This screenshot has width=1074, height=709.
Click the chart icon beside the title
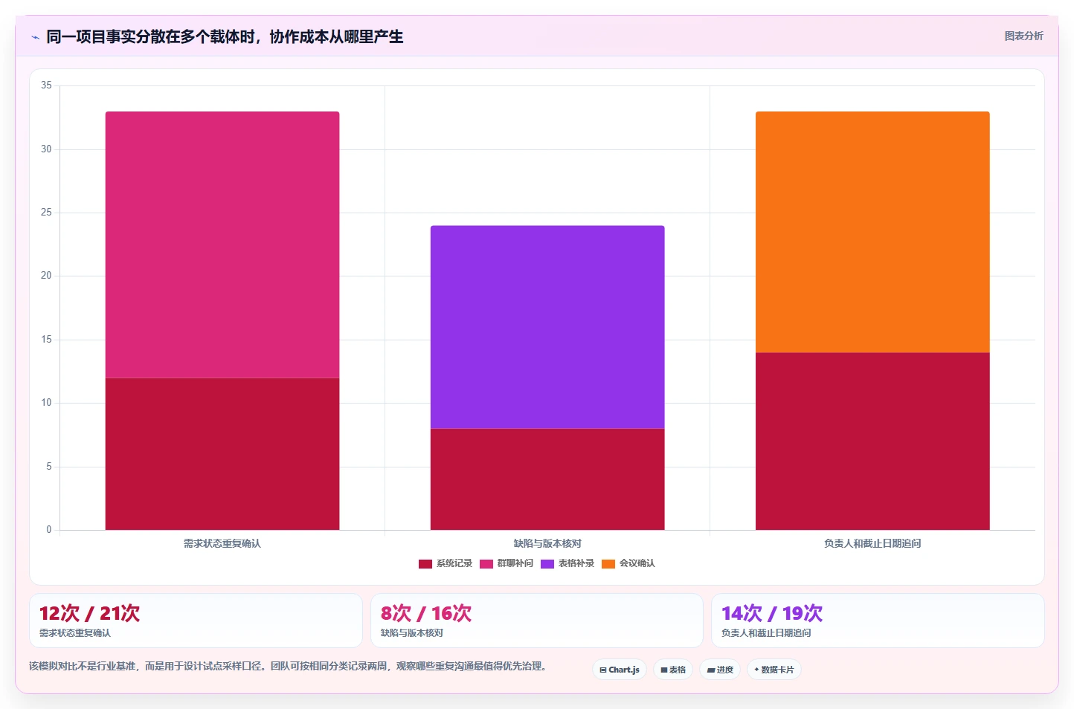click(x=35, y=37)
